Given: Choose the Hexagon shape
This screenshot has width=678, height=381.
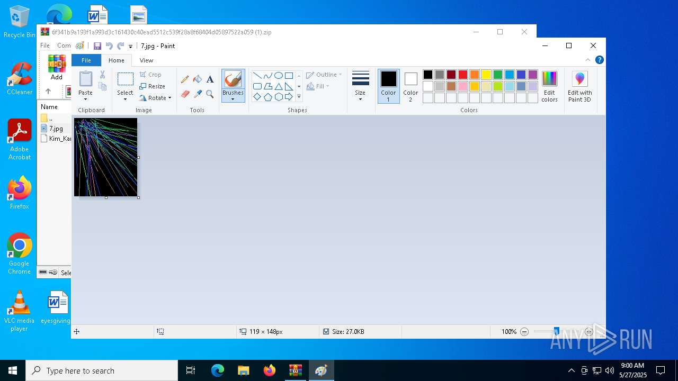Looking at the screenshot, I should [278, 97].
